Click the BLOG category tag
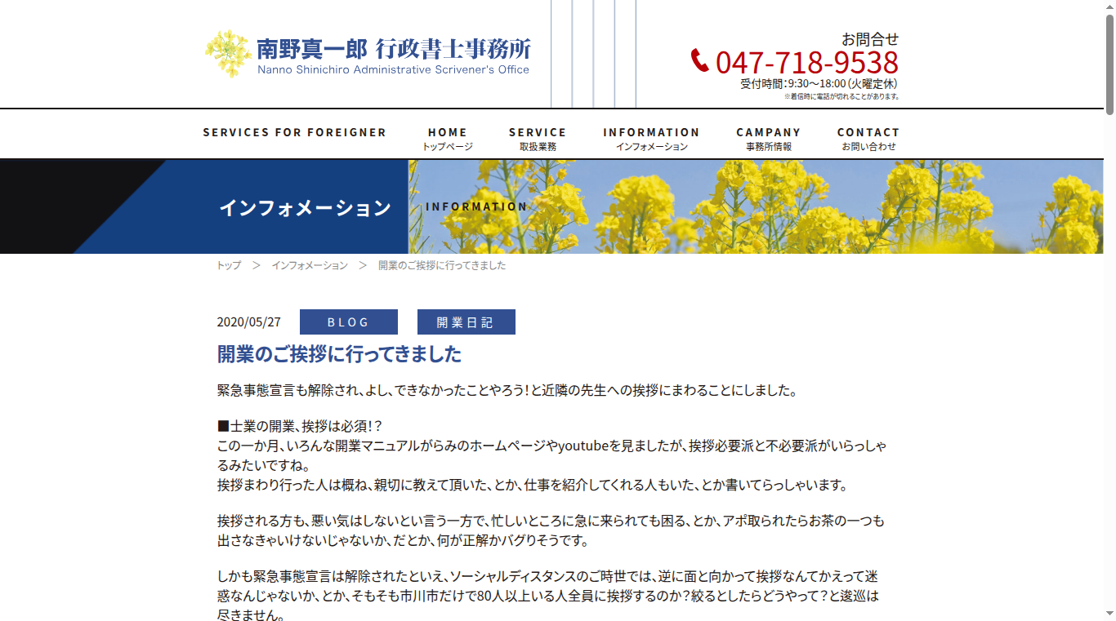1116x621 pixels. (349, 322)
